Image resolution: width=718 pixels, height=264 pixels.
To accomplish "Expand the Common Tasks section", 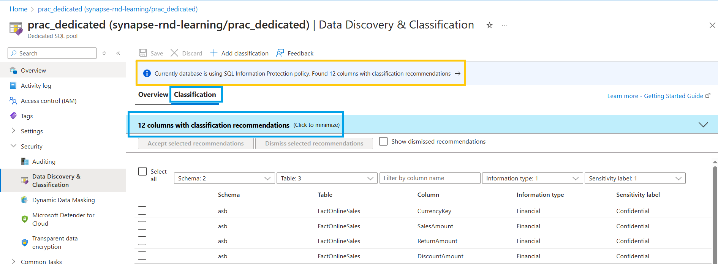I will [13, 261].
